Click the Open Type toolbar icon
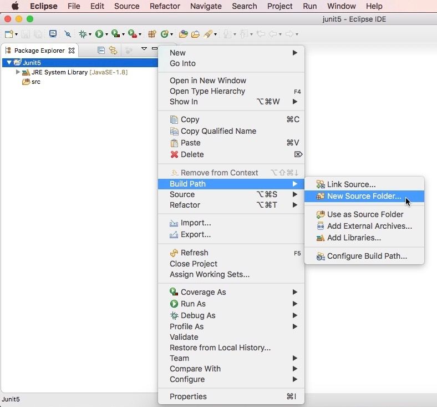437x407 pixels. 183,34
